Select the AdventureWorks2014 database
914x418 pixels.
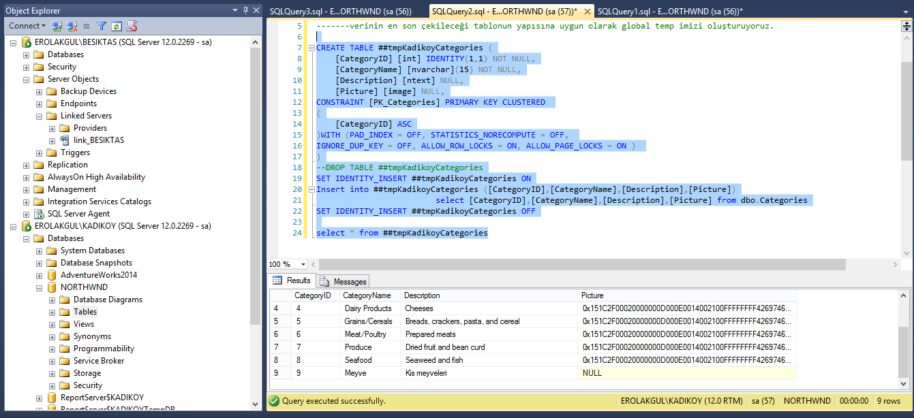click(98, 275)
